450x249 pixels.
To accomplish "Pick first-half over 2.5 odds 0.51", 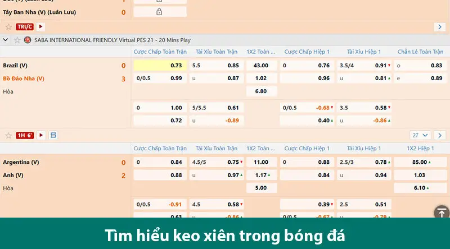I will click(x=364, y=204).
